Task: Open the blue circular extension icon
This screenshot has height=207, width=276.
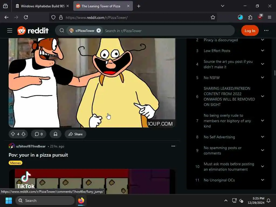Action: [x=240, y=17]
